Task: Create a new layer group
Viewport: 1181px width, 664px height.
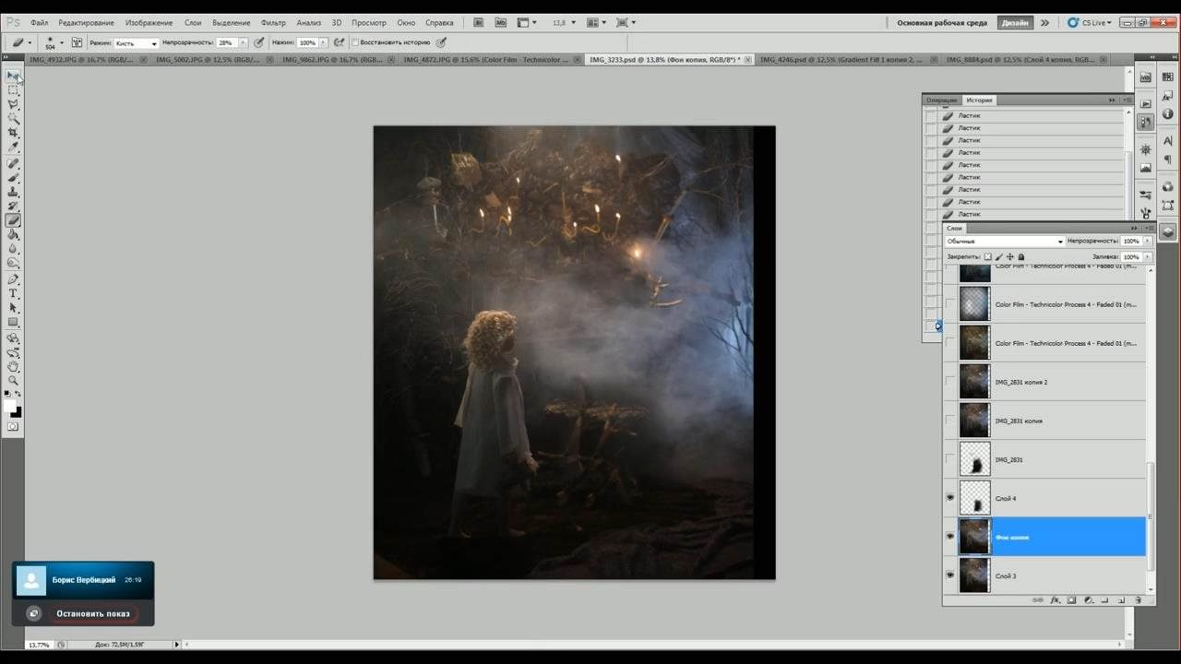Action: [1104, 600]
